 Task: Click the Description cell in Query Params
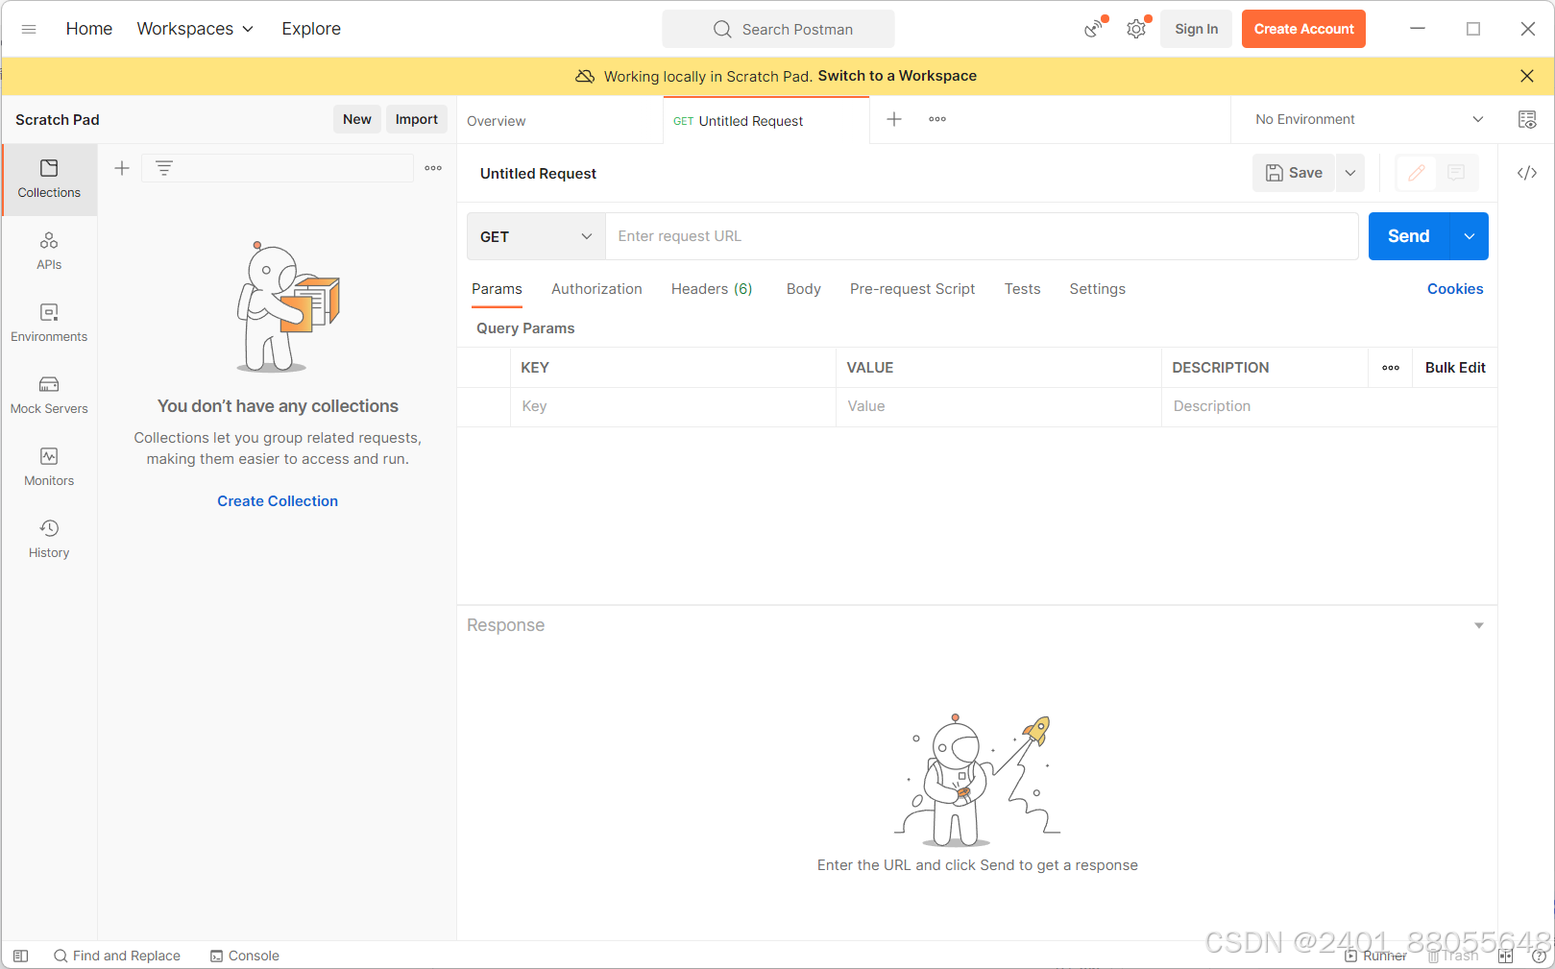pyautogui.click(x=1329, y=406)
